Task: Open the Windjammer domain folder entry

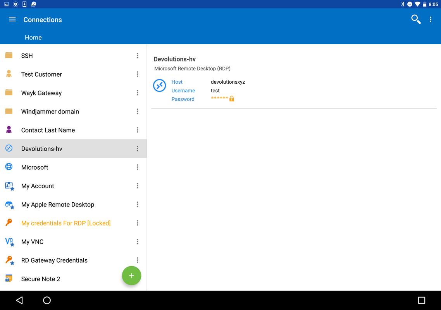Action: click(x=73, y=111)
